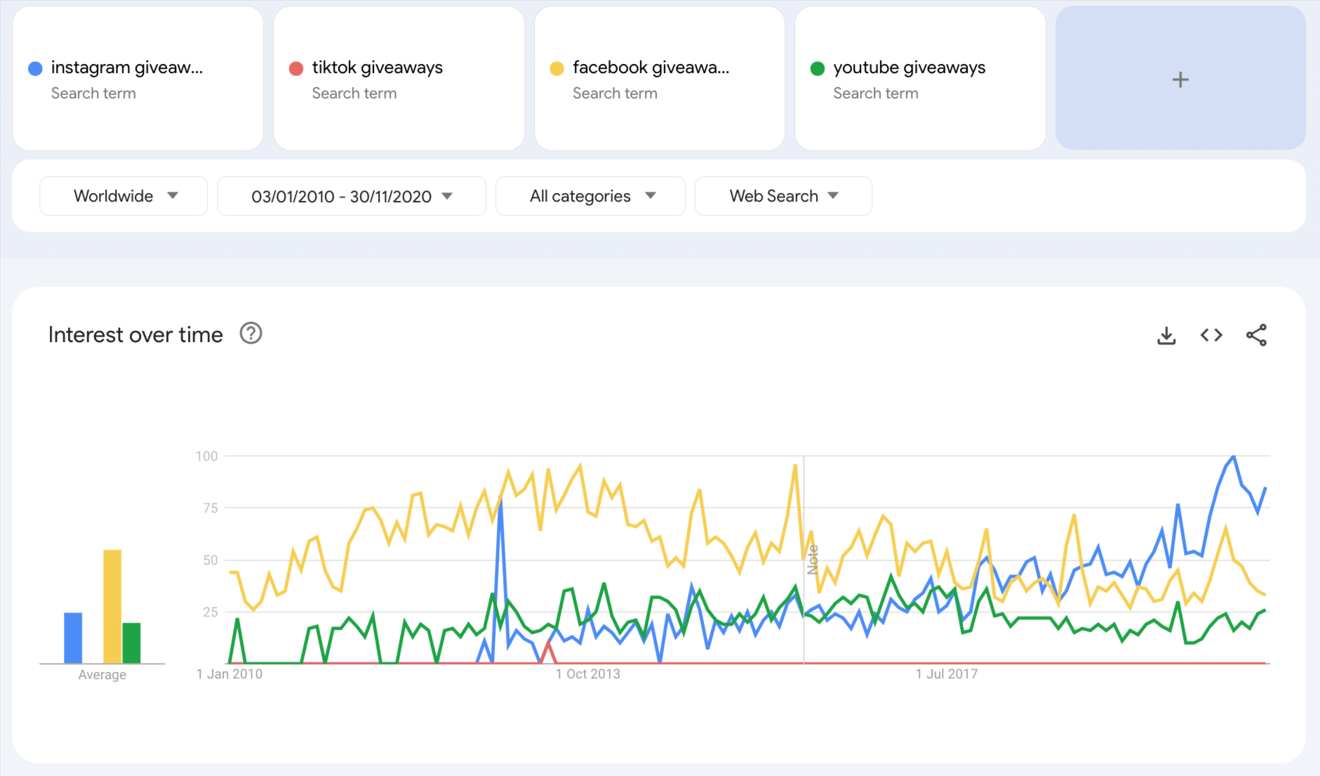Click the blue instagram average bar

point(73,638)
